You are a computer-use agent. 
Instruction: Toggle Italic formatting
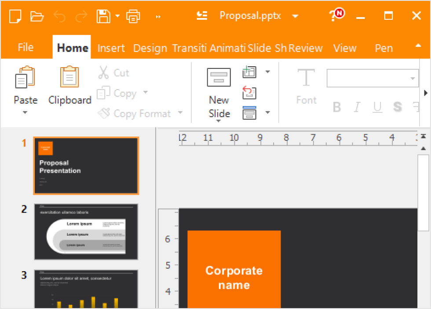[x=357, y=107]
